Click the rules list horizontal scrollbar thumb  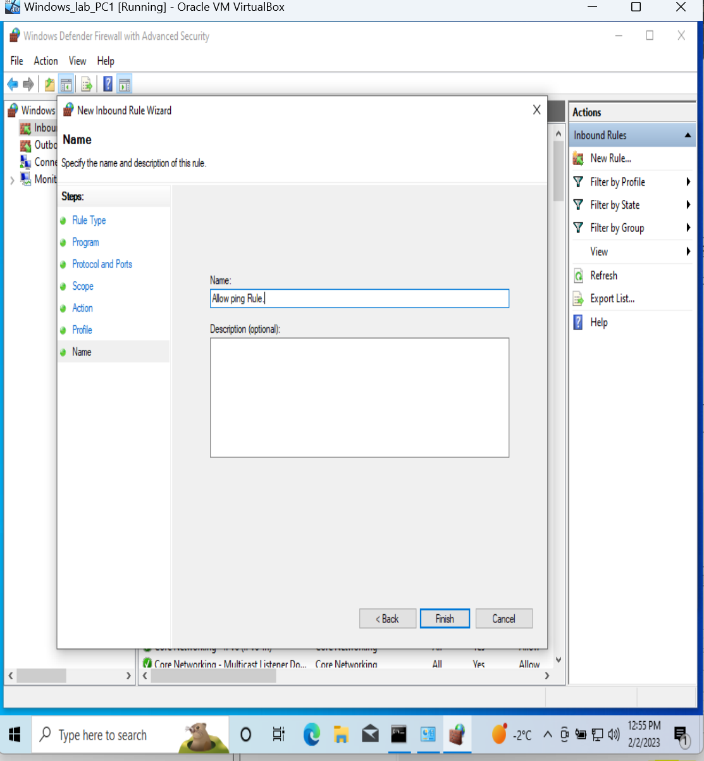(x=214, y=676)
